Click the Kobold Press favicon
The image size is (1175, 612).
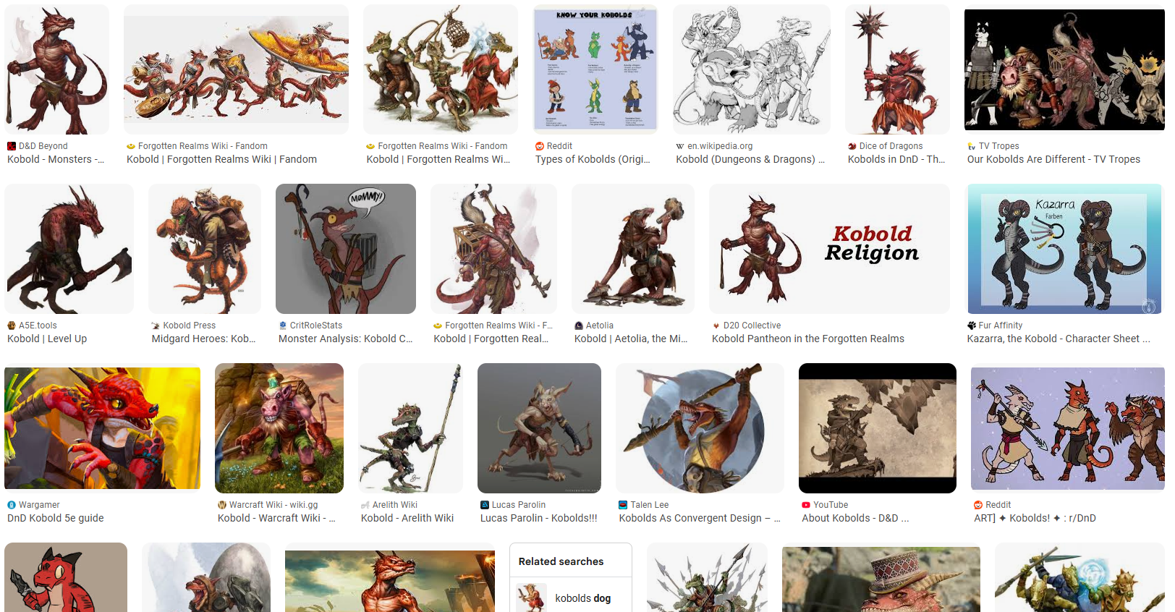[156, 326]
